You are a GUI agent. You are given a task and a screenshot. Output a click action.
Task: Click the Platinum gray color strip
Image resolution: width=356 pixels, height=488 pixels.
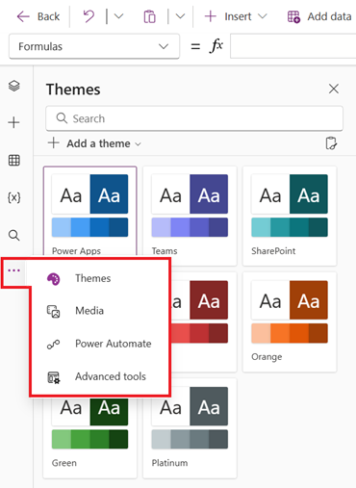pyautogui.click(x=190, y=439)
